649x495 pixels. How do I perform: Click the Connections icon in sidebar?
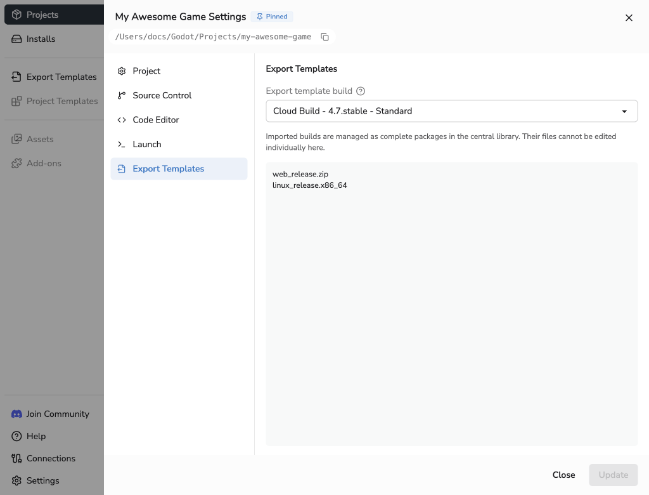click(x=16, y=458)
